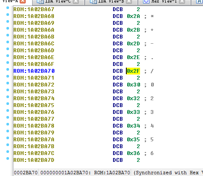Click status bar offset 0002BA70

[x=26, y=173]
